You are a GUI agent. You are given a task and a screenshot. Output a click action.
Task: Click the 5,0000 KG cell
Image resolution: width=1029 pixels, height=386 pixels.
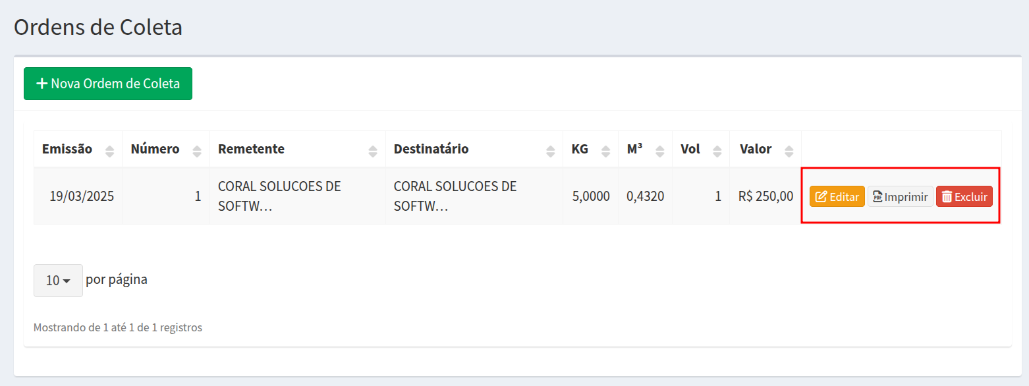591,196
